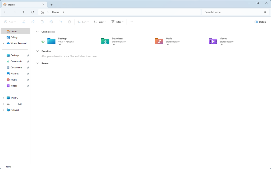Image resolution: width=271 pixels, height=169 pixels.
Task: Expand the Network tree node
Action: click(x=3, y=110)
